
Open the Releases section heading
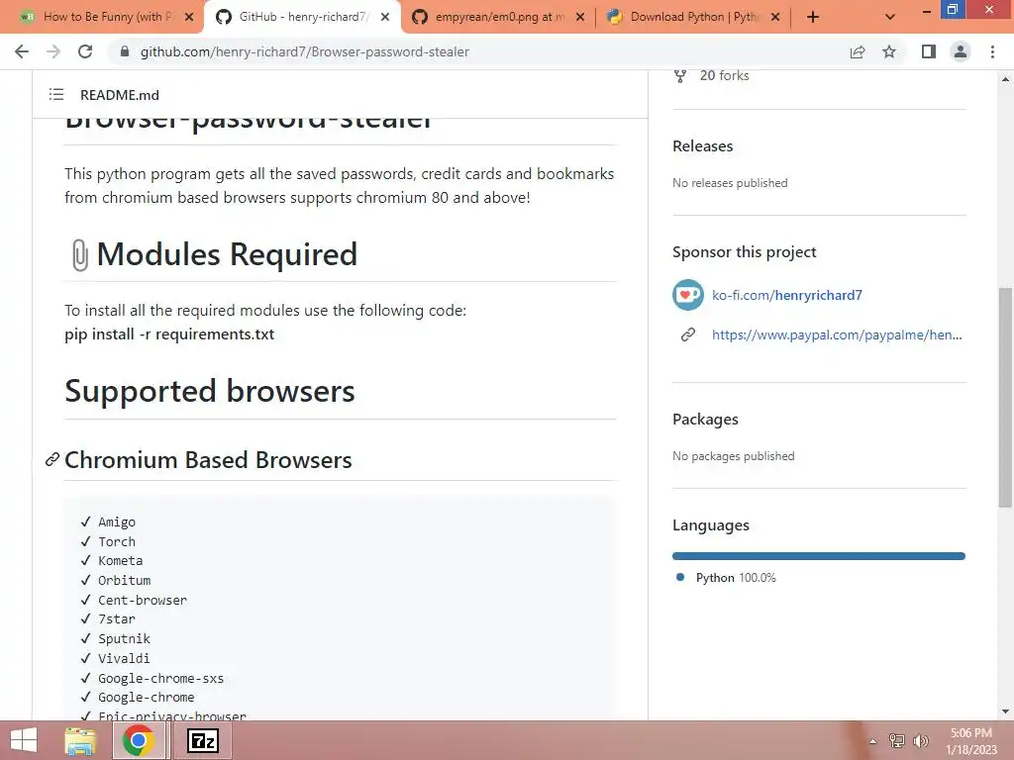702,146
